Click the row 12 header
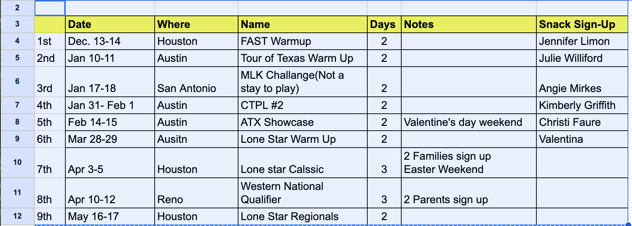The image size is (632, 226). (x=17, y=216)
